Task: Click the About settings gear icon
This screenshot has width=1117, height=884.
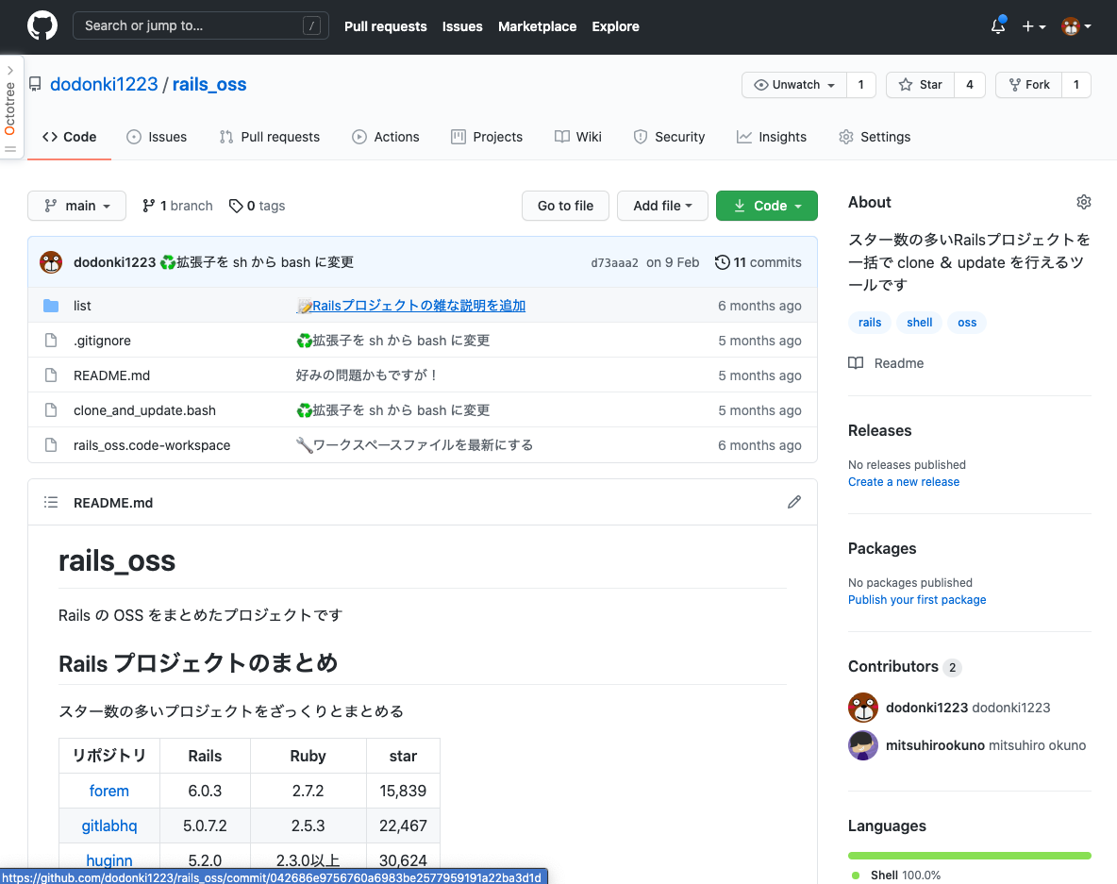Action: click(1084, 202)
